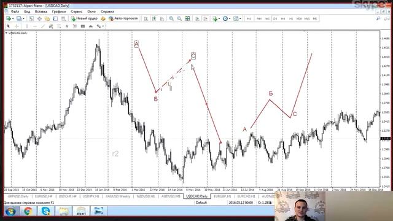This screenshot has width=393, height=221.
Task: Select the H4 timeframe button
Action: (x=283, y=19)
